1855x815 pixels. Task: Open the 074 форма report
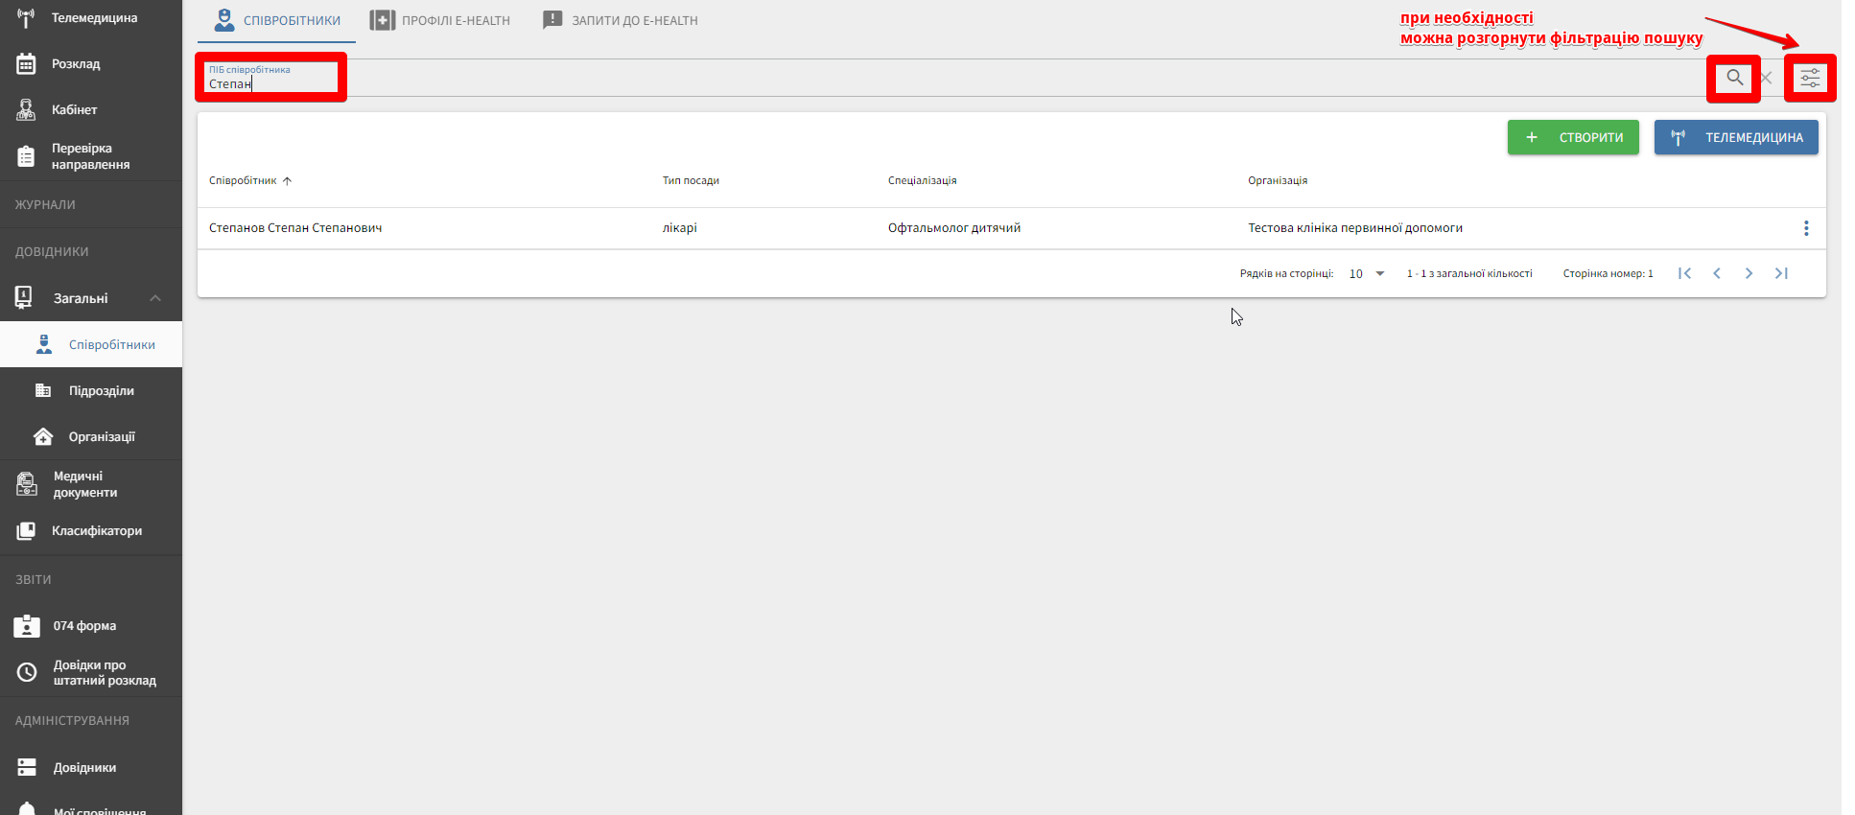coord(84,626)
